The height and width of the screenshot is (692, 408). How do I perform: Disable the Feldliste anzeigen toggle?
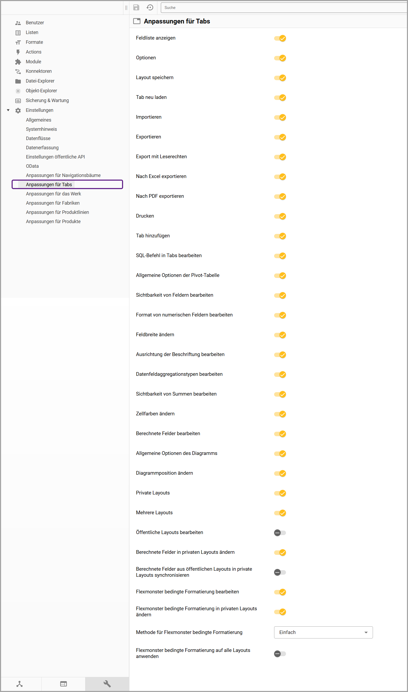[x=280, y=38]
